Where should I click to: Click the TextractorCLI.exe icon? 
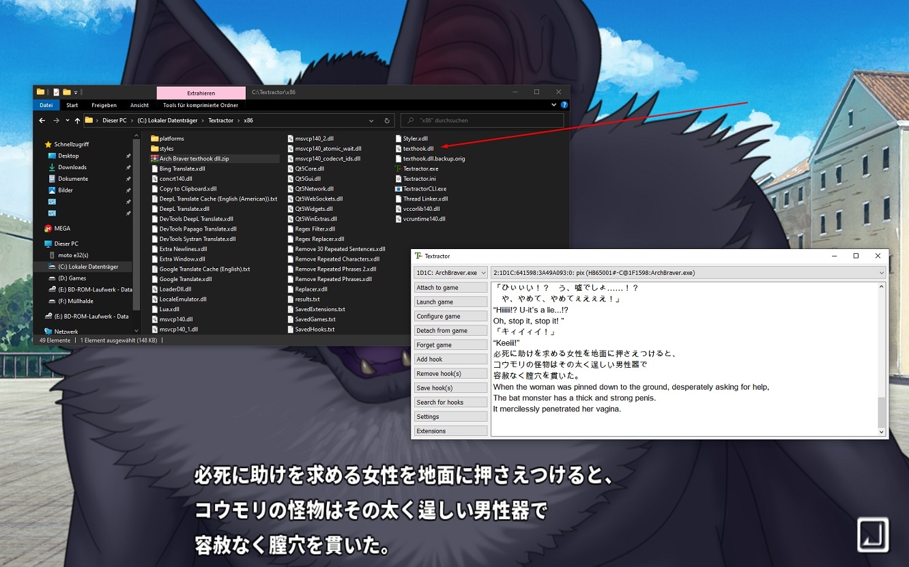pos(399,189)
